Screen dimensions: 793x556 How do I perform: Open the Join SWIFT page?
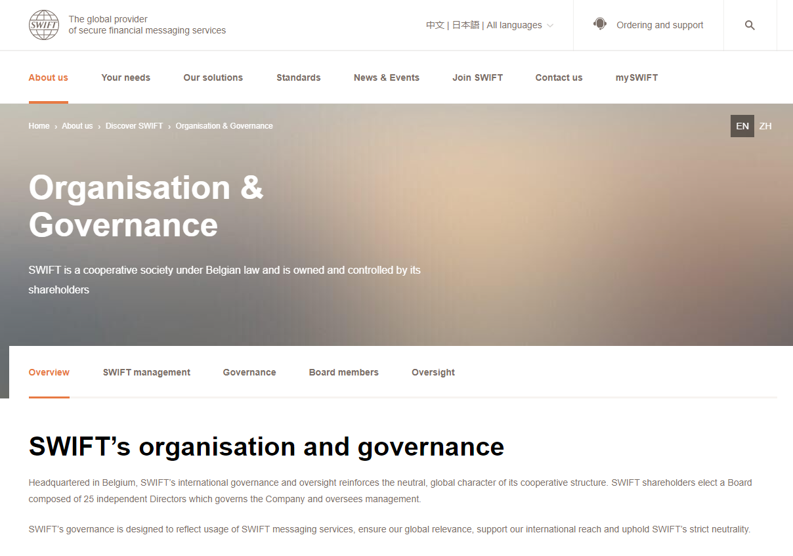(x=477, y=77)
